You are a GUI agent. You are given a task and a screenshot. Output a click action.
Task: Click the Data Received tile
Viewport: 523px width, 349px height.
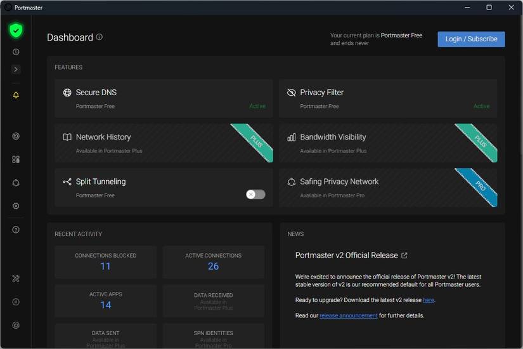click(x=213, y=301)
